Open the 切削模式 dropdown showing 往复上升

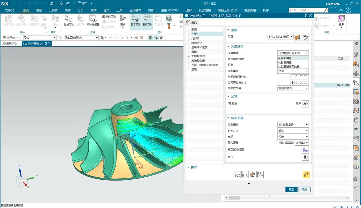pyautogui.click(x=293, y=125)
